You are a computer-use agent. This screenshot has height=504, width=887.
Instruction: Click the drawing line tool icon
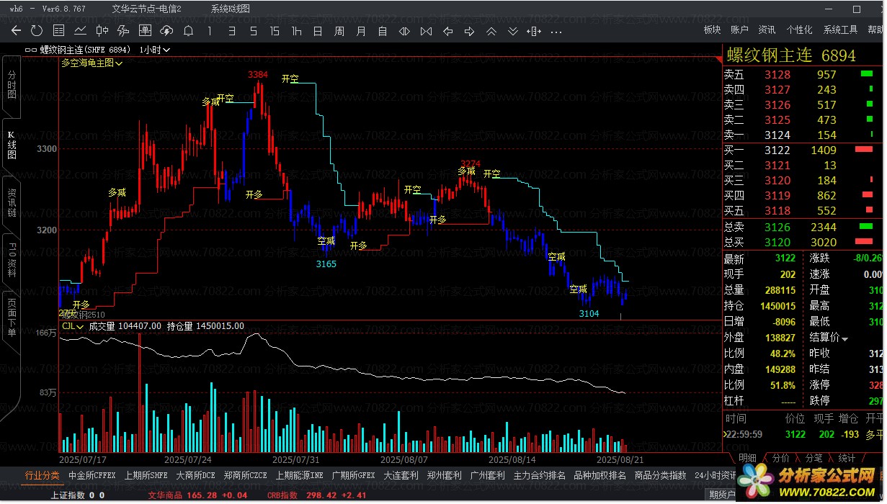click(x=123, y=31)
